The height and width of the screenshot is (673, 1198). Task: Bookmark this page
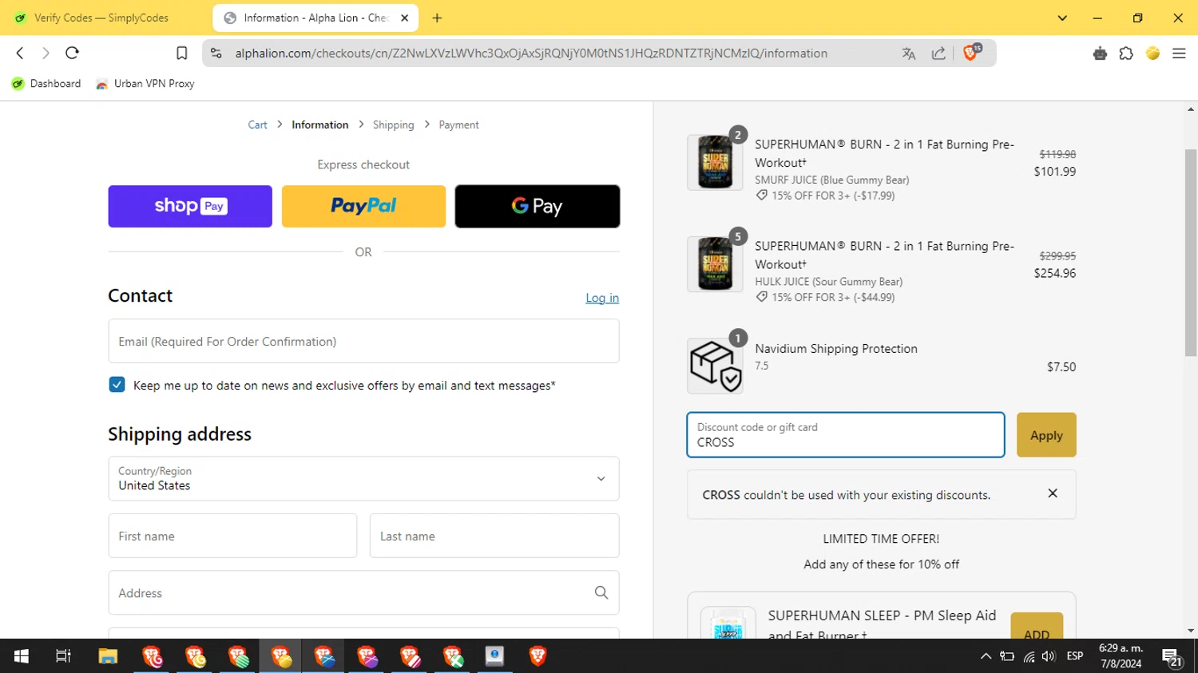[x=182, y=53]
